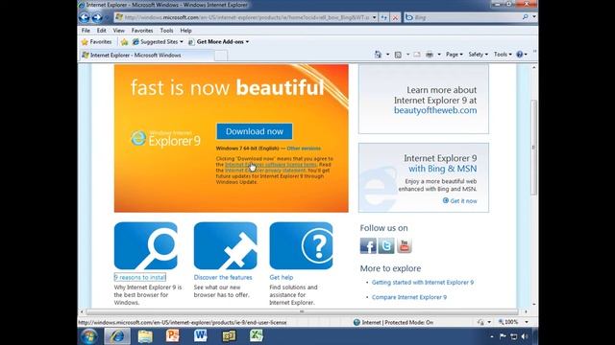Open the Discover the features link
This screenshot has height=345, width=615.
point(223,277)
